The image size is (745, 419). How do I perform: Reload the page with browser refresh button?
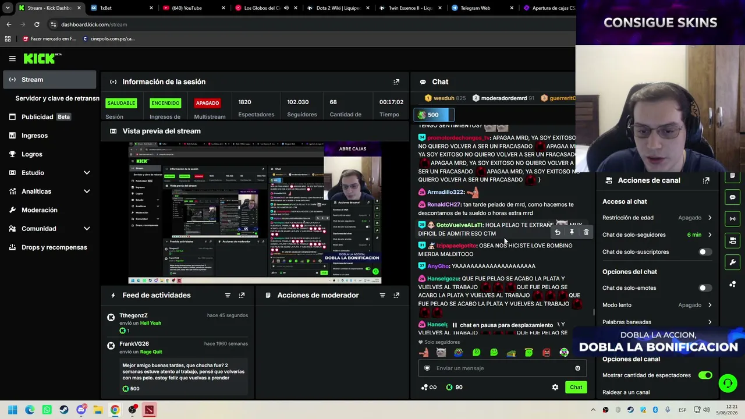(x=37, y=24)
